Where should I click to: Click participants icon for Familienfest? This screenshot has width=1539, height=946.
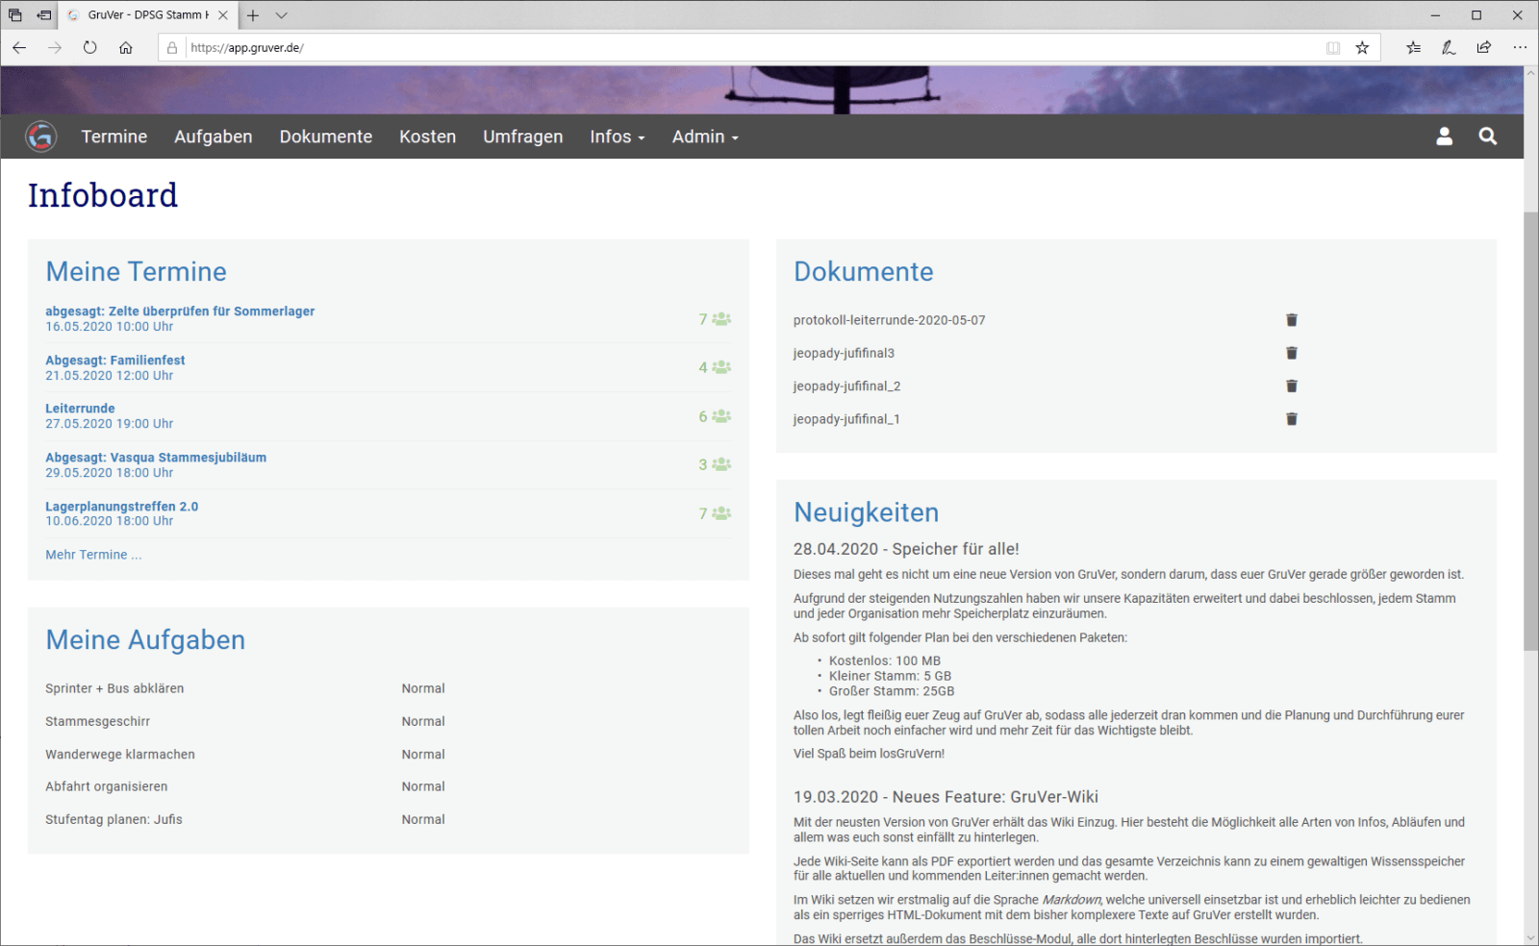pos(720,367)
